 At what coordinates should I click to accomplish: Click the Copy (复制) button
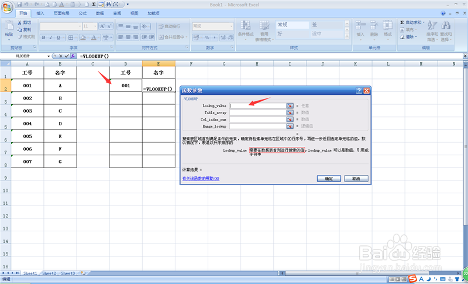click(25, 29)
